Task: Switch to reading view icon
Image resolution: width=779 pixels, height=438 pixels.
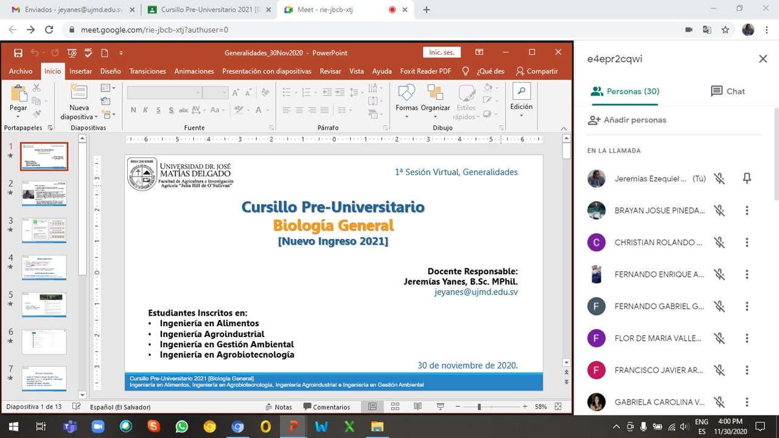Action: tap(417, 406)
